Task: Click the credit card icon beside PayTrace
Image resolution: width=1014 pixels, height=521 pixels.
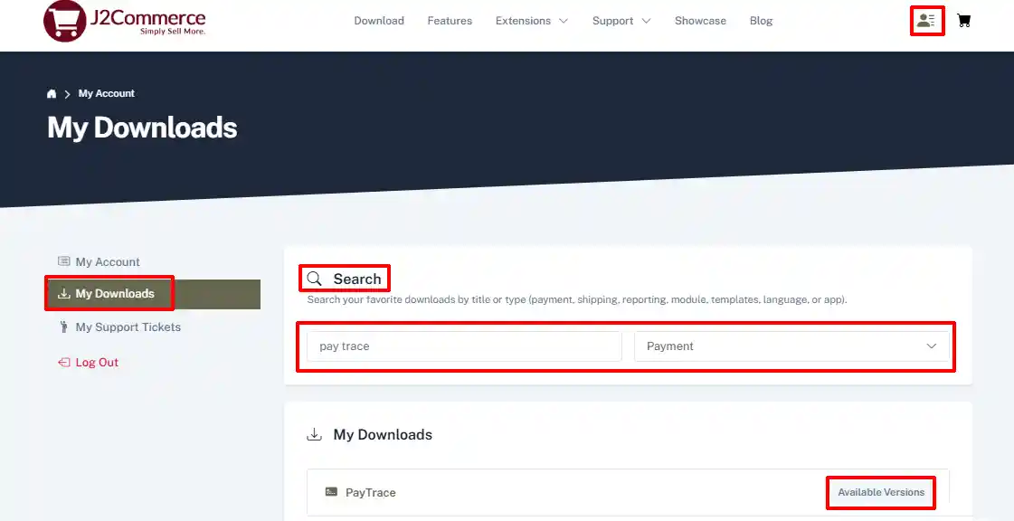Action: [331, 492]
